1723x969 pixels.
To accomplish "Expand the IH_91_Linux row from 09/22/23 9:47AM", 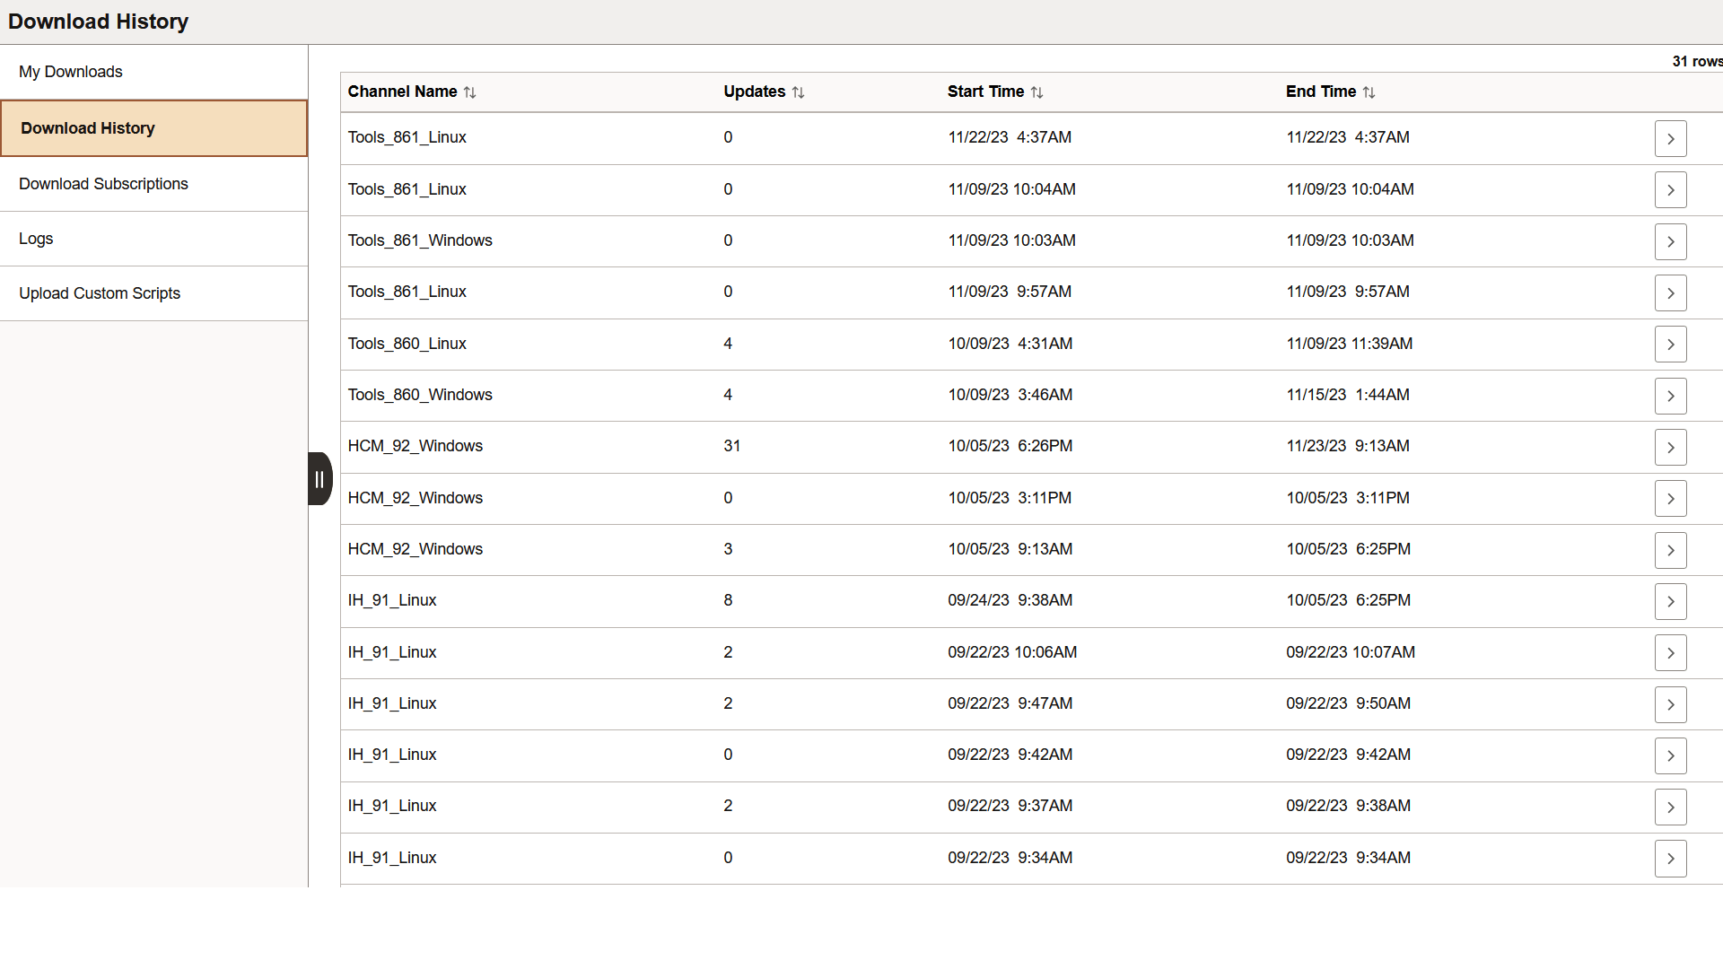I will pyautogui.click(x=1670, y=703).
